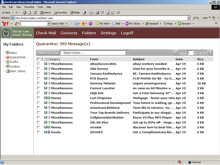Viewport: 220px width, 165px height.
Task: Click the Go button beside address bar
Action: click(196, 18)
